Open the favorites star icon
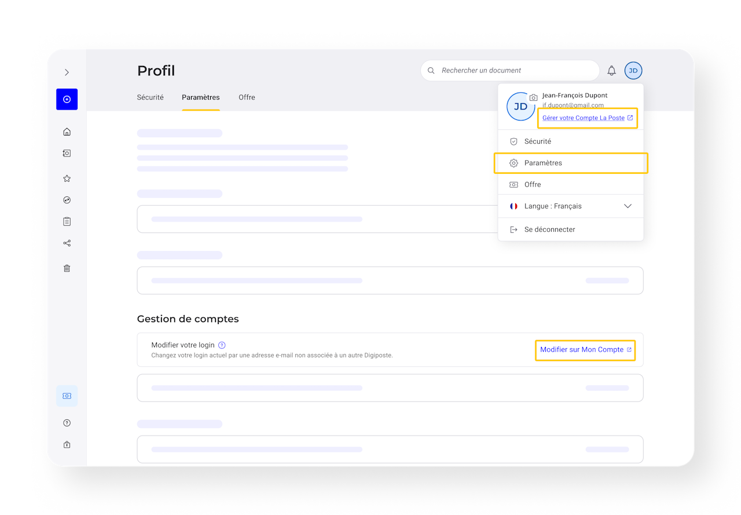The image size is (741, 515). tap(67, 178)
